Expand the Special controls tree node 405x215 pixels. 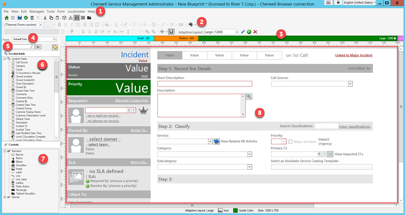(5, 197)
